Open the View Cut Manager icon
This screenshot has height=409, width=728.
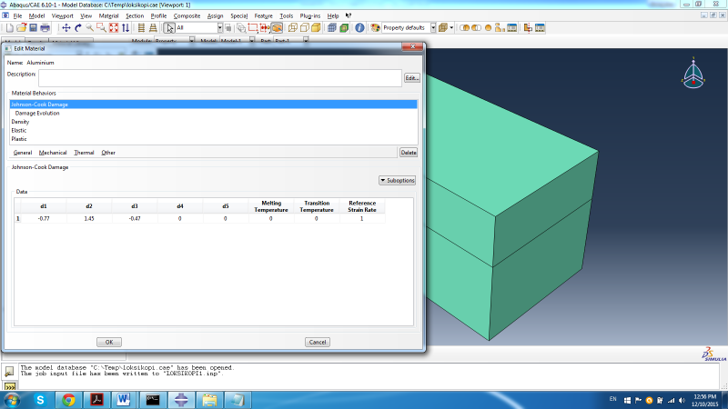[540, 28]
